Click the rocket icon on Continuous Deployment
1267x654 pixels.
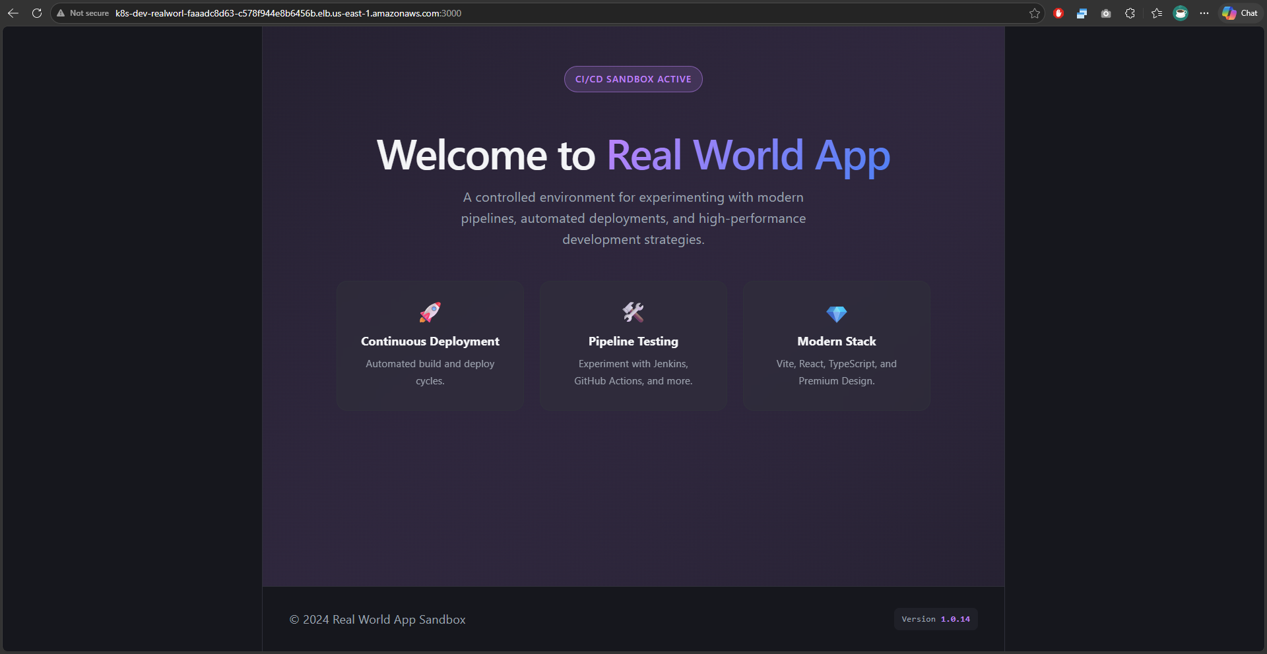click(430, 312)
